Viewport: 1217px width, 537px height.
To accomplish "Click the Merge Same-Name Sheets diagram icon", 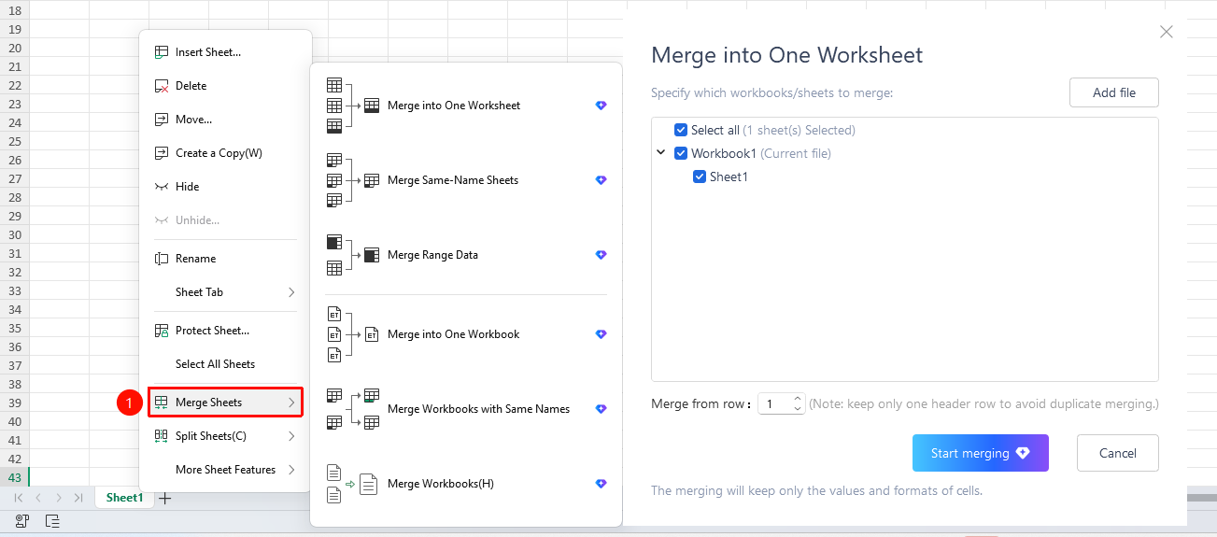I will (353, 180).
